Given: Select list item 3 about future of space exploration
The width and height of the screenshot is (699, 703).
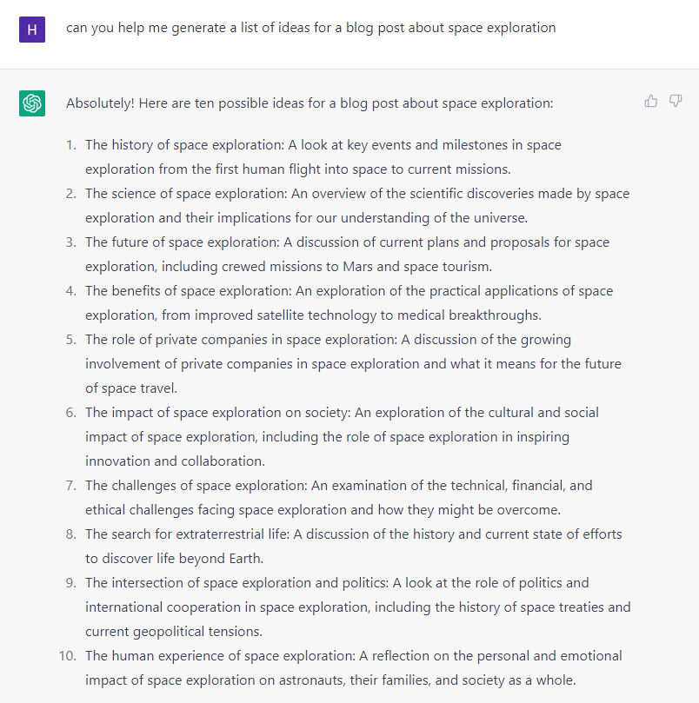Looking at the screenshot, I should [347, 255].
